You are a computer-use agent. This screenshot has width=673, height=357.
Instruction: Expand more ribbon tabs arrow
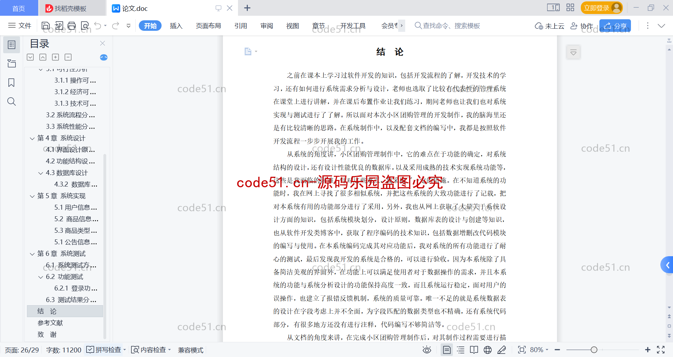coord(402,26)
